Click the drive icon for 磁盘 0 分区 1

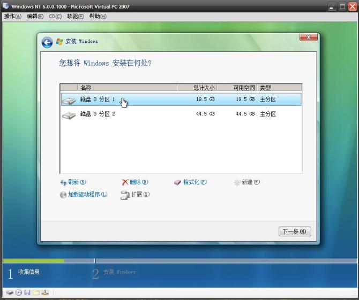click(x=69, y=100)
